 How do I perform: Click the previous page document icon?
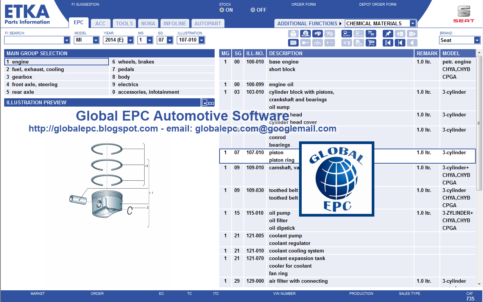click(x=400, y=34)
